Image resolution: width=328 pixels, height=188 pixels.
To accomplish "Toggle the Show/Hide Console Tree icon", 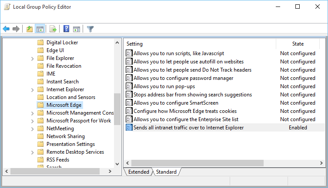I will coord(40,29).
